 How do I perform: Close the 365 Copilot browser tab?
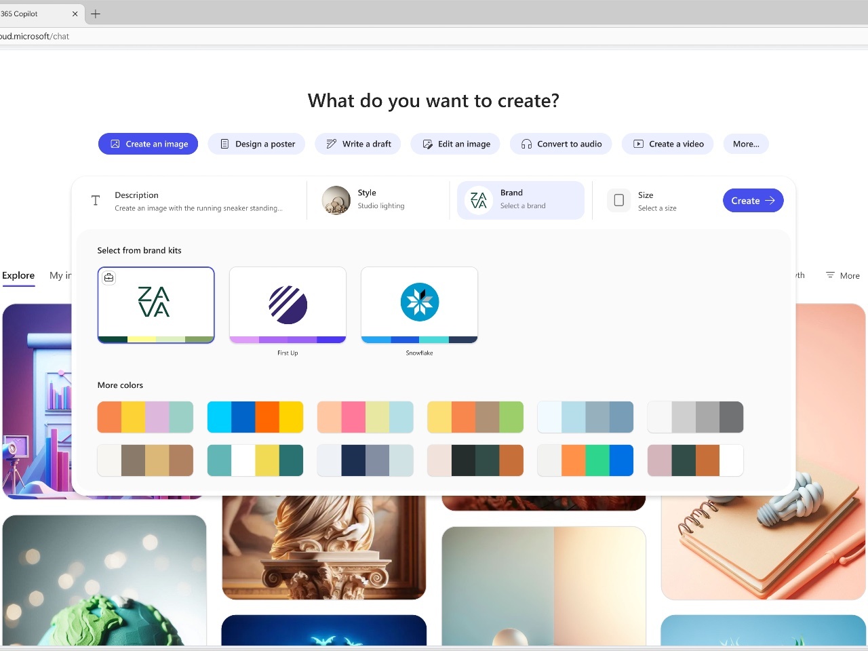(x=75, y=14)
